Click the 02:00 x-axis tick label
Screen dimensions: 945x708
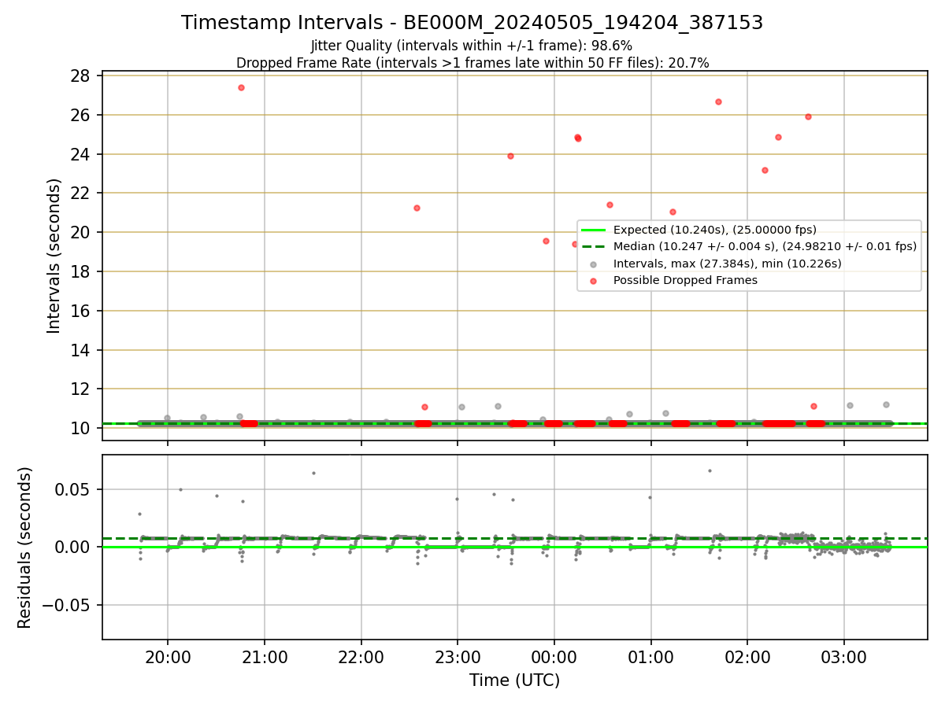pyautogui.click(x=747, y=657)
